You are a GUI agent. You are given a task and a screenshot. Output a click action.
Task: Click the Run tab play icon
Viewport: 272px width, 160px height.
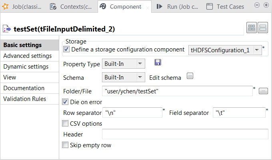click(159, 6)
